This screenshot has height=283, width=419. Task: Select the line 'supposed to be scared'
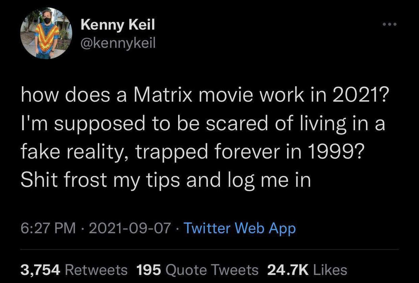(x=203, y=125)
